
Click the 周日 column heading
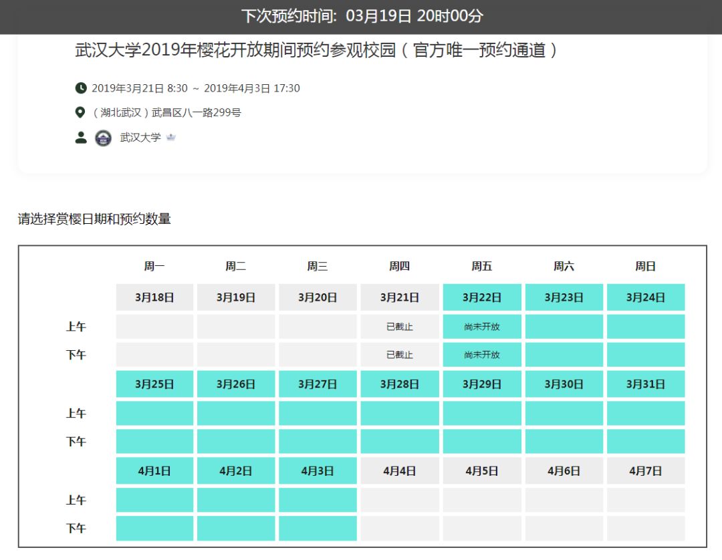(646, 266)
